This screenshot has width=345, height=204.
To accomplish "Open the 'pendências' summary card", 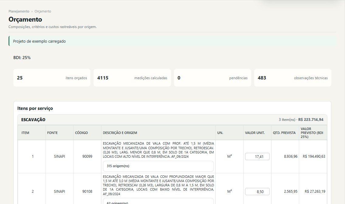I will pos(213,78).
